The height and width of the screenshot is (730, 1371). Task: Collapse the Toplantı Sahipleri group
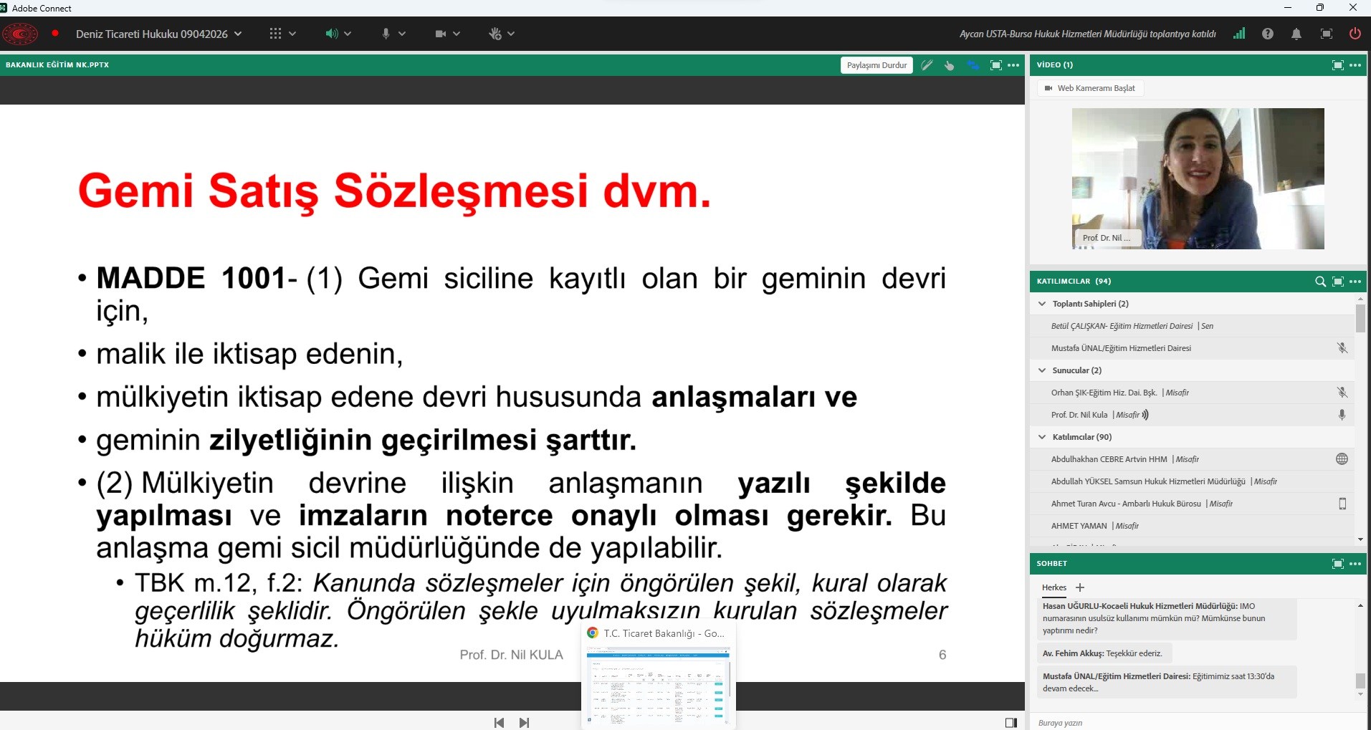(1042, 304)
